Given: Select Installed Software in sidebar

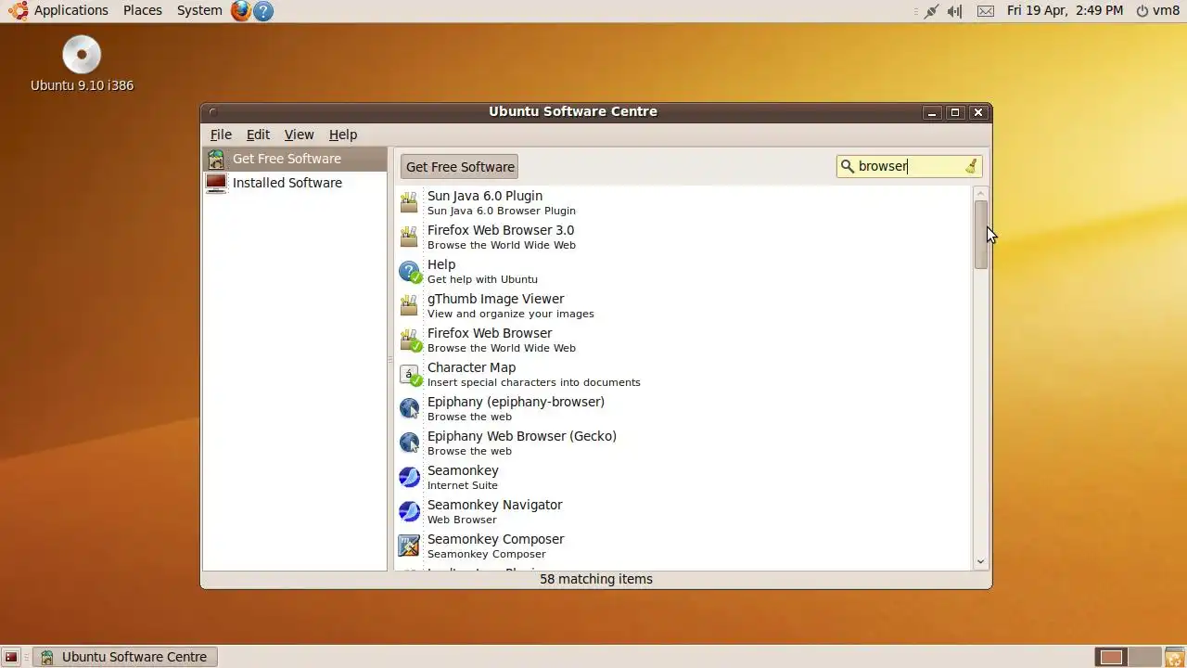Looking at the screenshot, I should tap(295, 183).
